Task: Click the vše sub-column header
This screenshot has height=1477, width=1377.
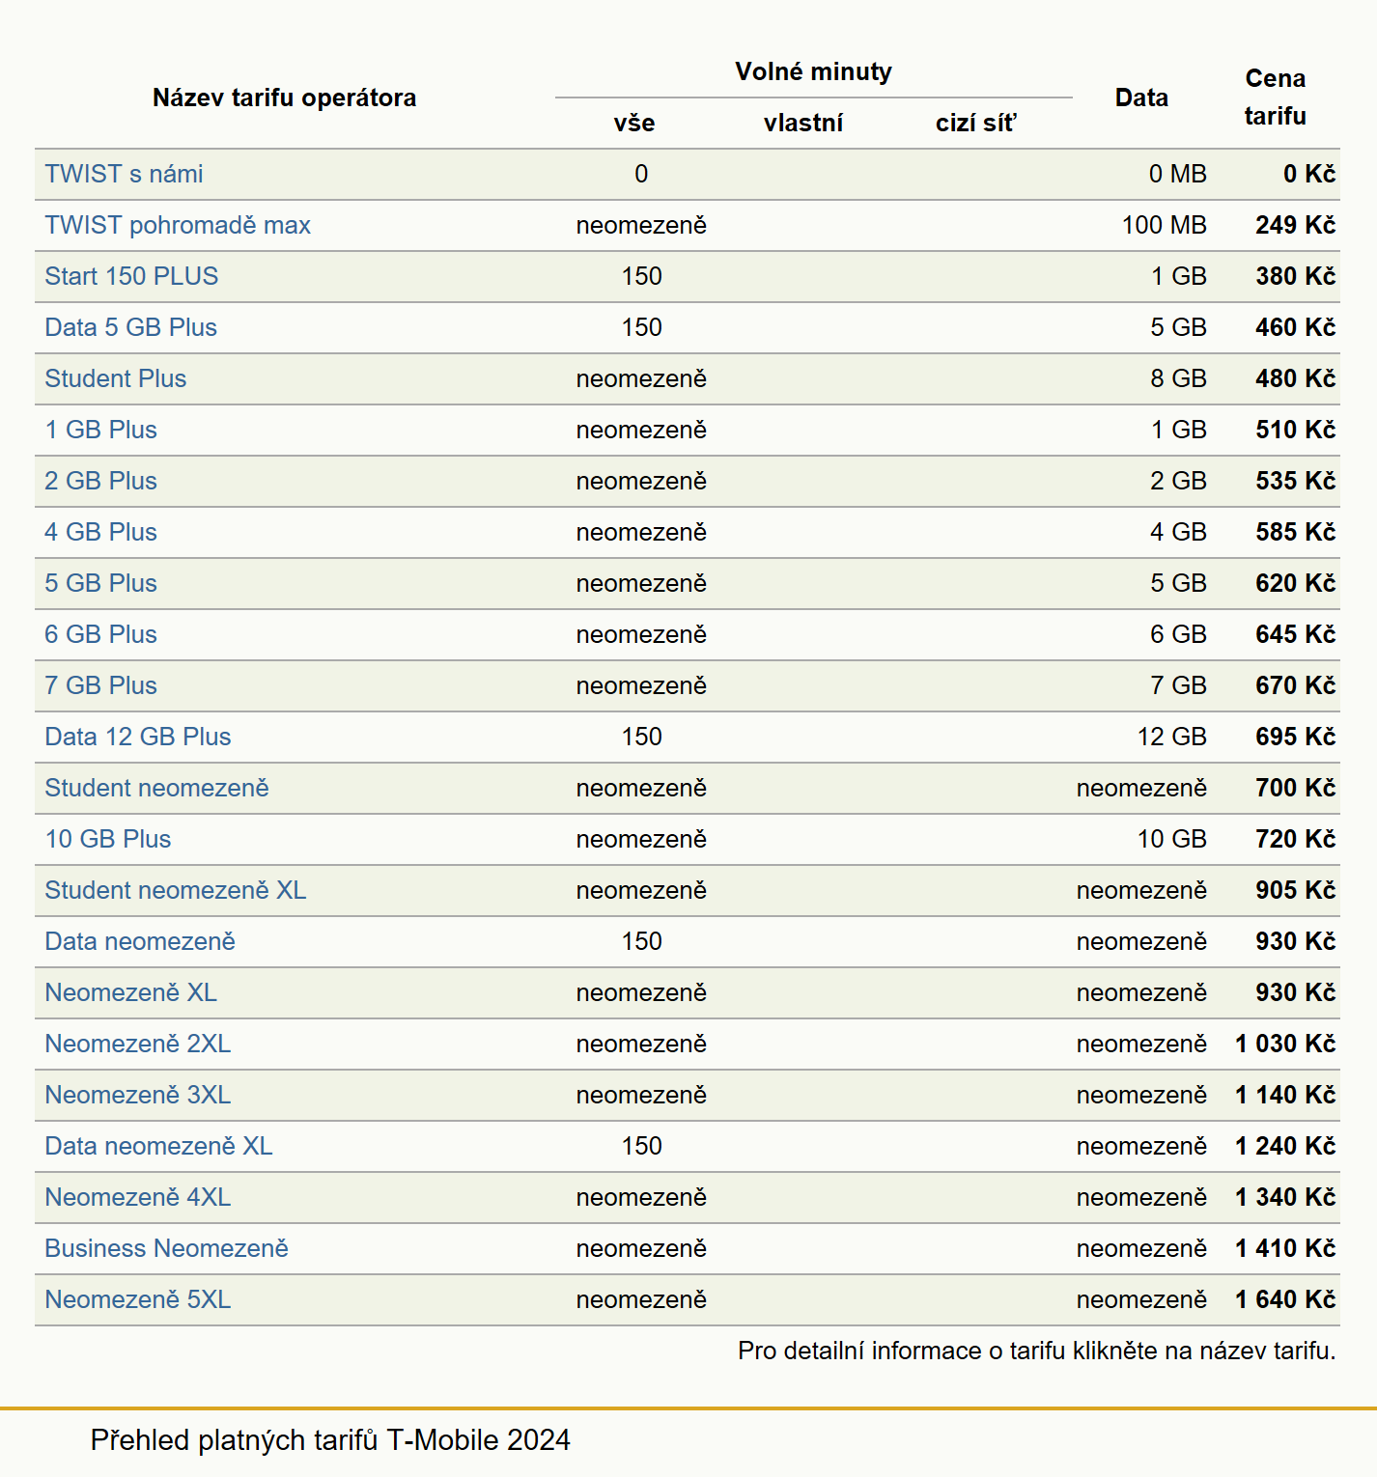Action: pos(634,123)
